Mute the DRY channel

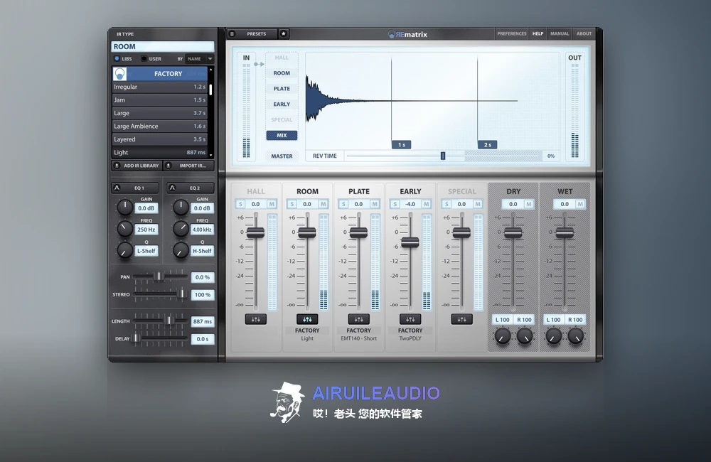(x=529, y=204)
